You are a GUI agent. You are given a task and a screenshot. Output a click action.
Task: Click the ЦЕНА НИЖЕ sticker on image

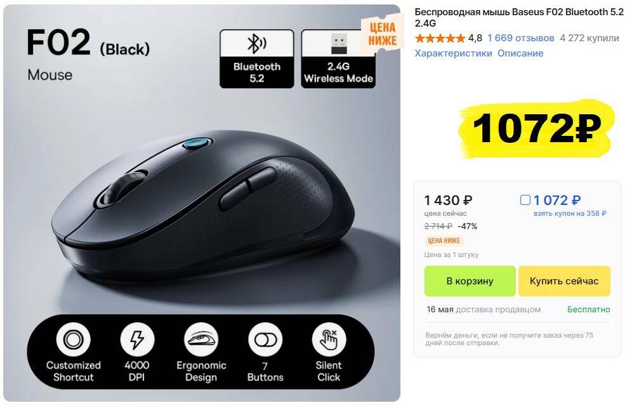(382, 34)
